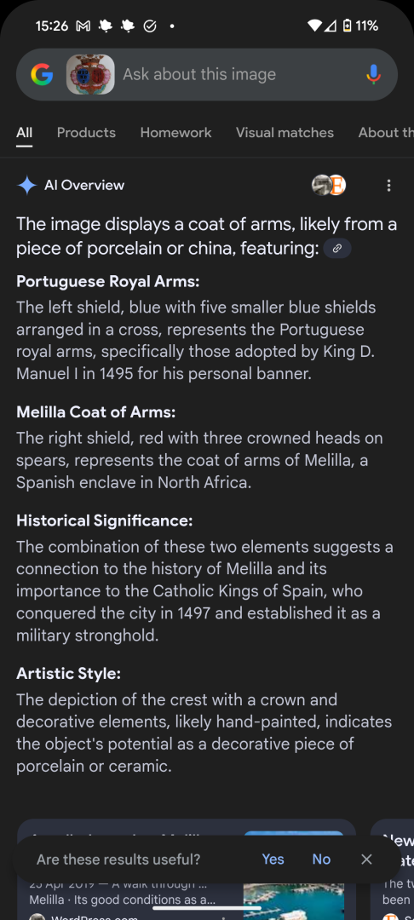Select the All tab
Image resolution: width=414 pixels, height=920 pixels.
[24, 133]
